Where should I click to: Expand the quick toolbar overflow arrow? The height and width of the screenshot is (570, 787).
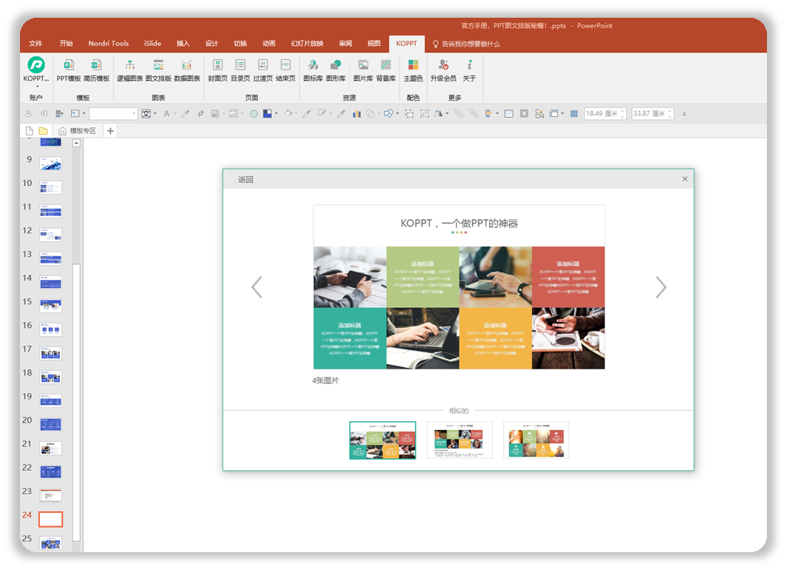(x=684, y=114)
